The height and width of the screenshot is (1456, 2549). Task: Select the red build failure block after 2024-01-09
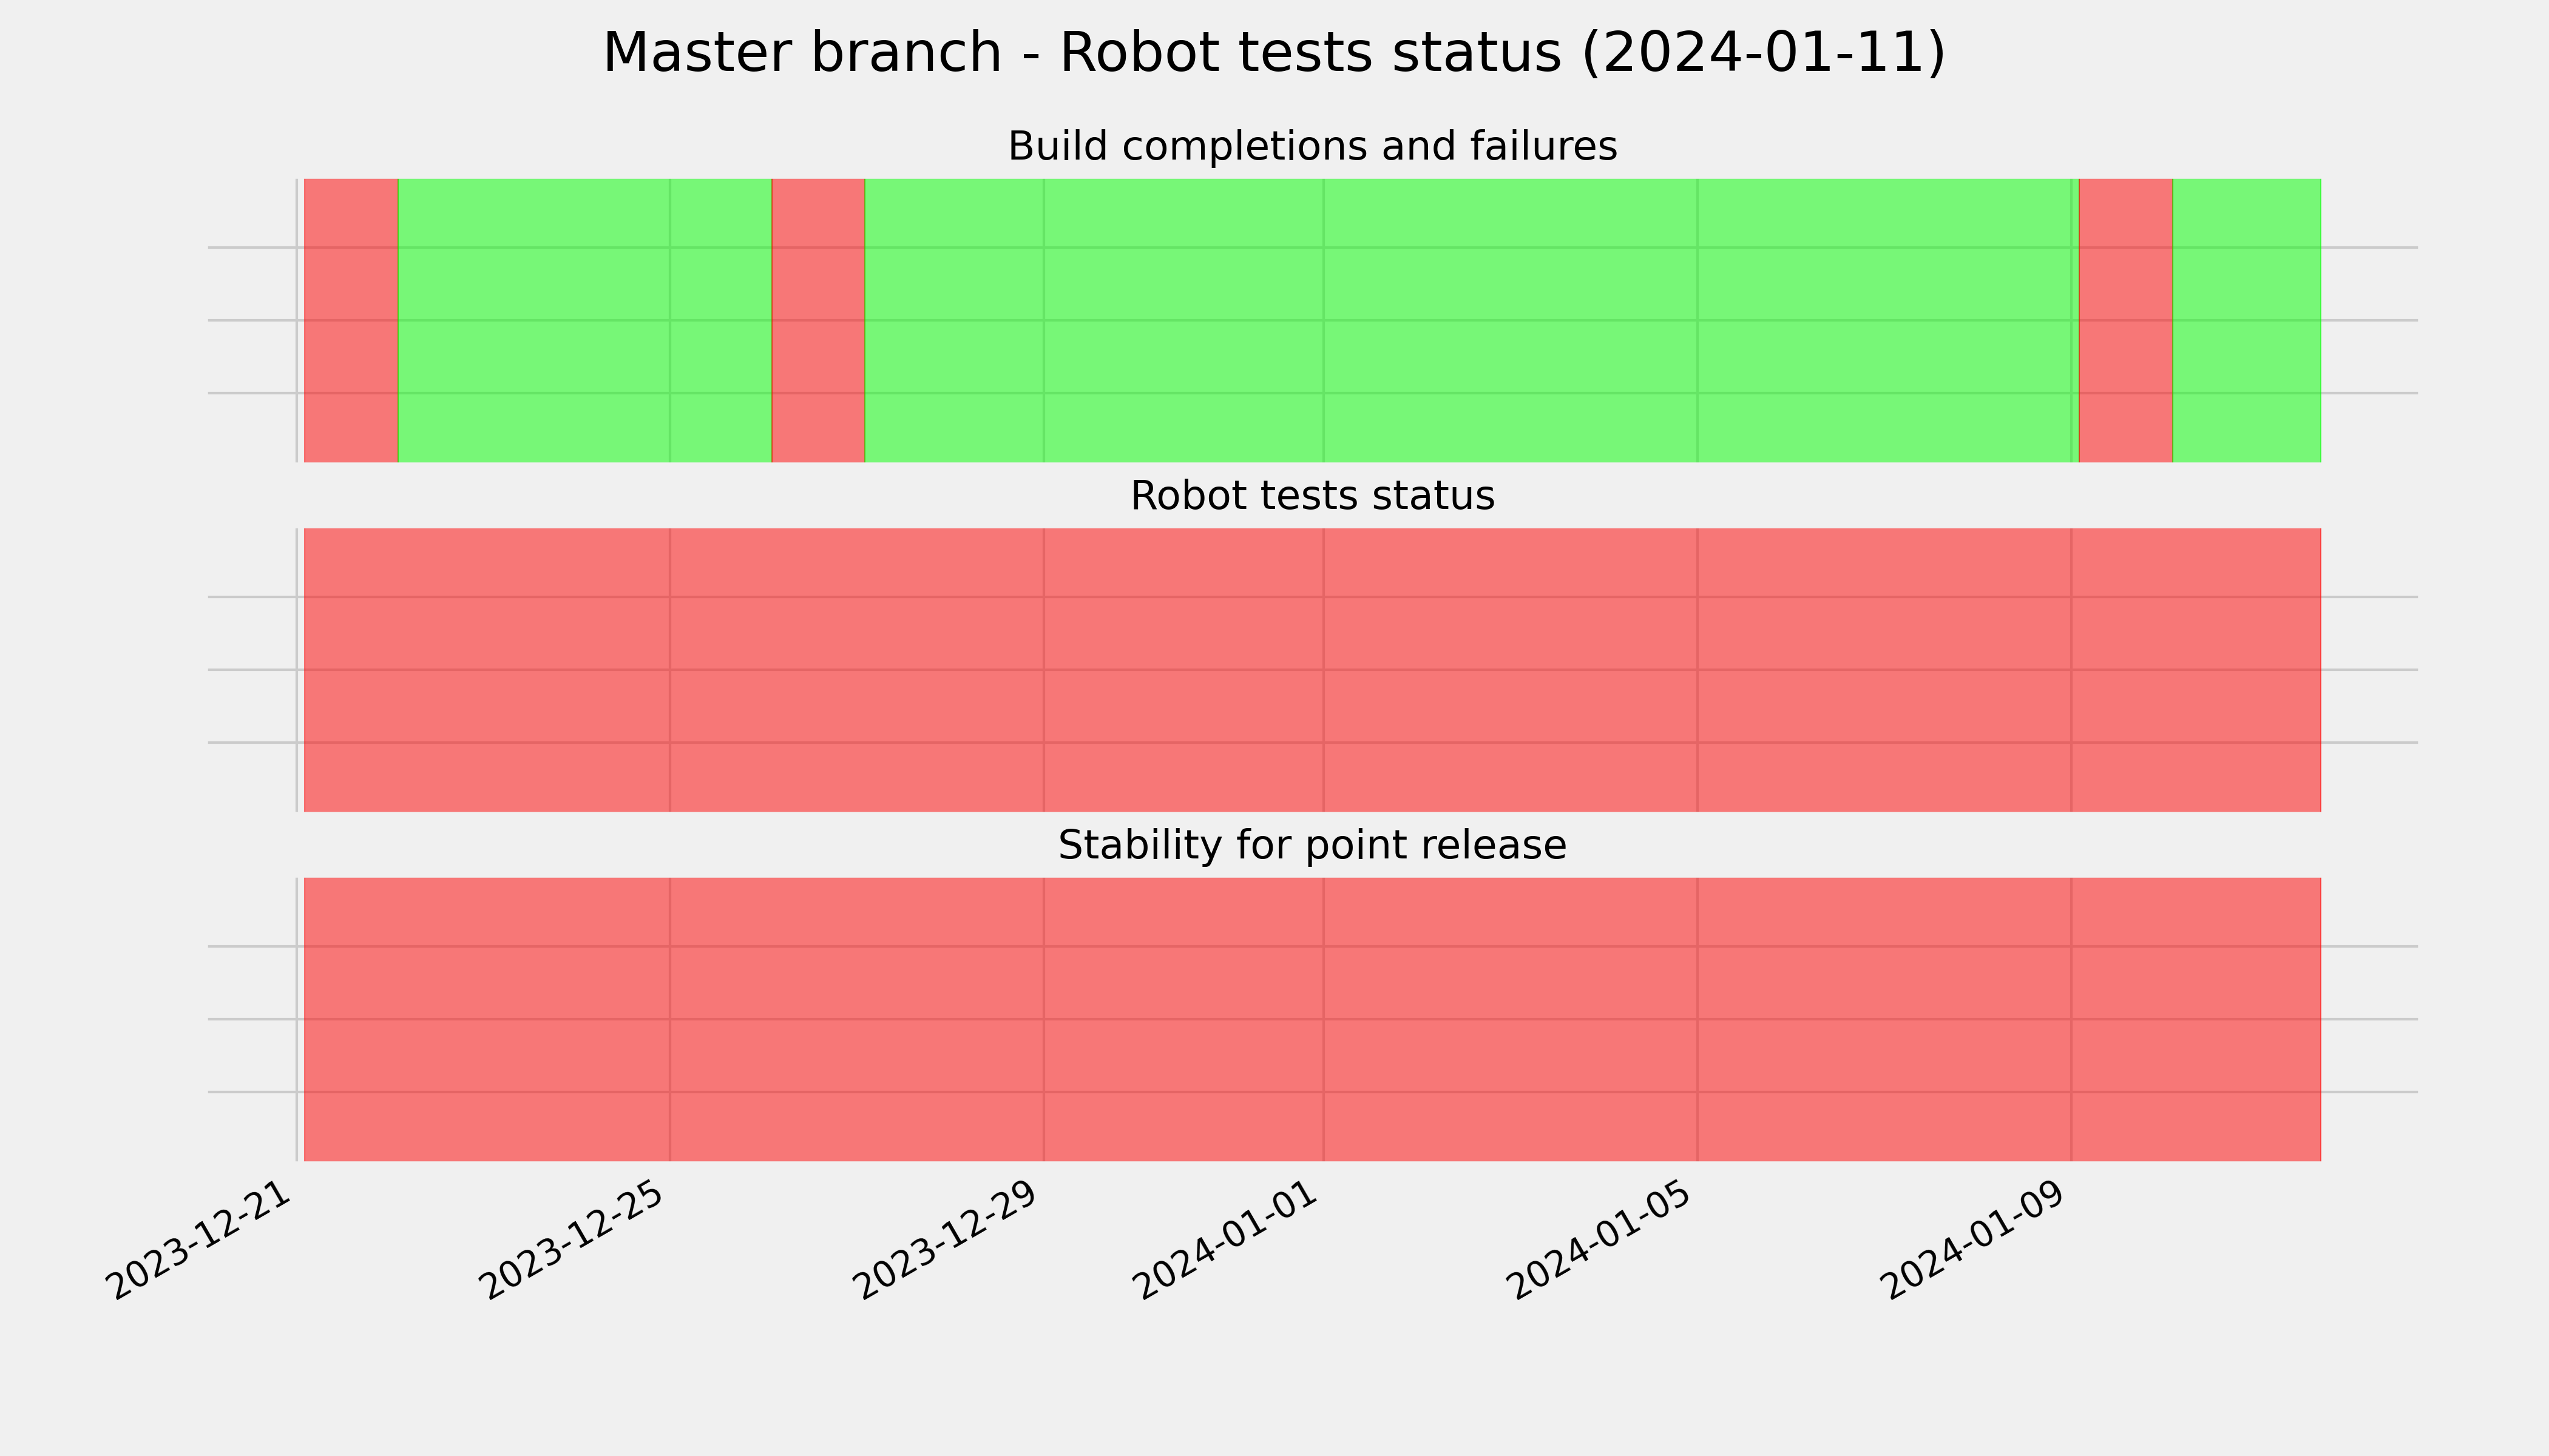tap(2126, 320)
